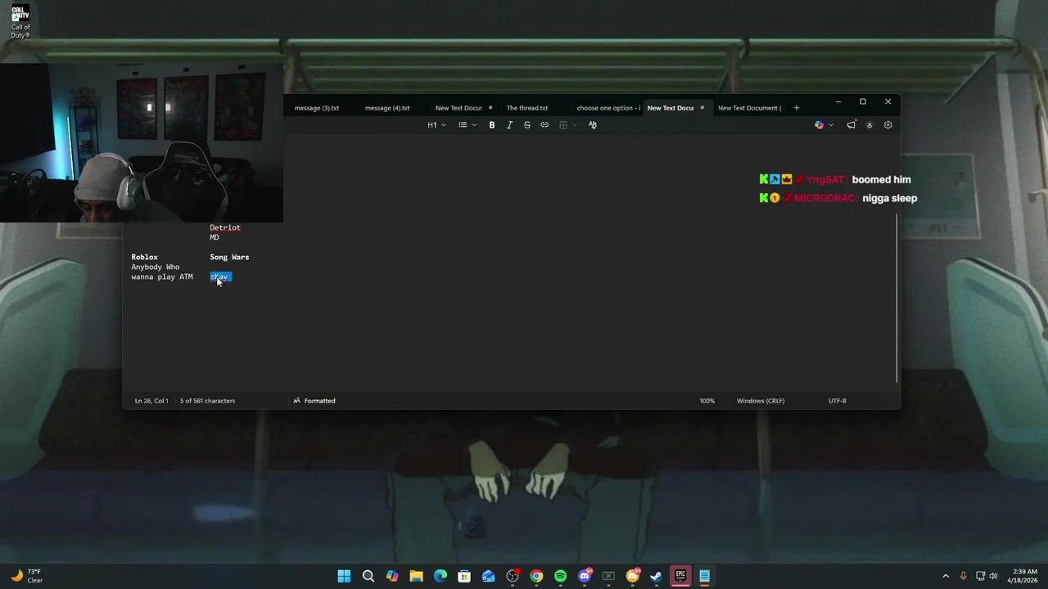Click the 'Anybody Who' text line
Image resolution: width=1048 pixels, height=589 pixels.
point(156,267)
